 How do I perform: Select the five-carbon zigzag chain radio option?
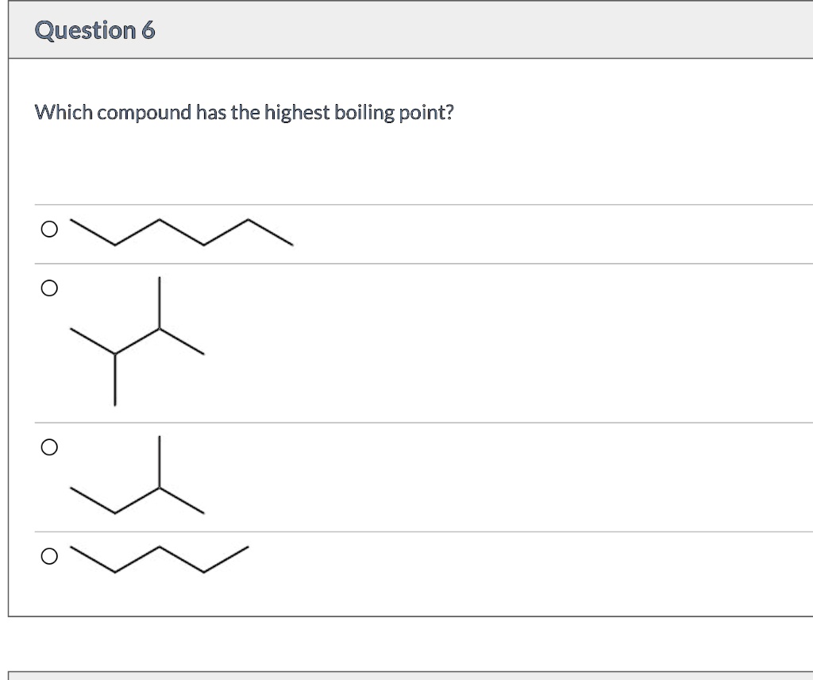pyautogui.click(x=49, y=557)
